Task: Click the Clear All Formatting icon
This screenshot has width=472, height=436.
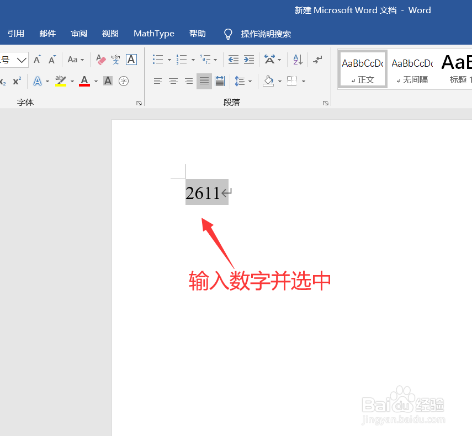Action: (100, 60)
